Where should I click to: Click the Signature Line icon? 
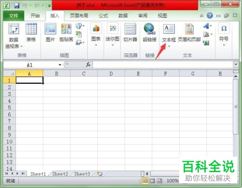(x=206, y=34)
